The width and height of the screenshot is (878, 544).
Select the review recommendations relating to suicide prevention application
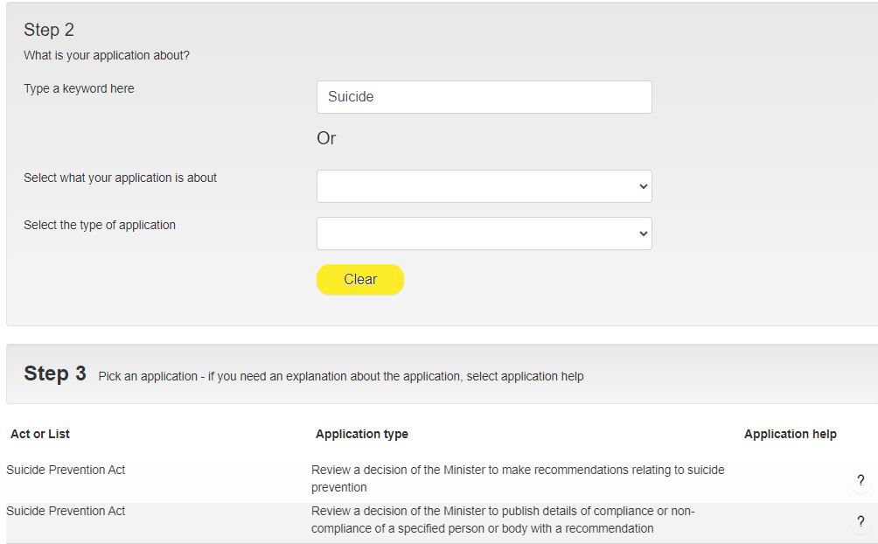click(x=518, y=478)
